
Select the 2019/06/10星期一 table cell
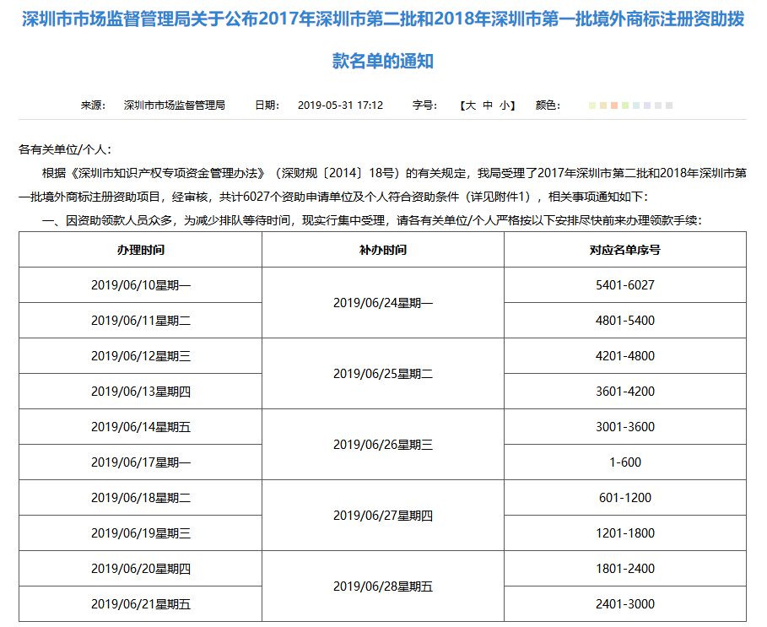point(140,285)
